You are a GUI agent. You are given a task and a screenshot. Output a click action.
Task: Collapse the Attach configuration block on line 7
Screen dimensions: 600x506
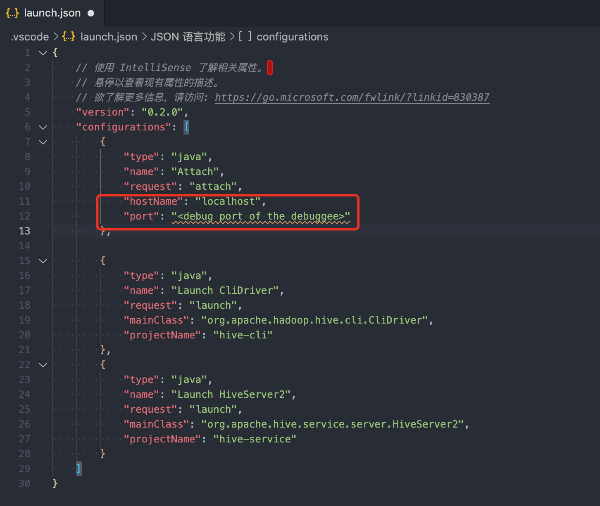tap(43, 142)
